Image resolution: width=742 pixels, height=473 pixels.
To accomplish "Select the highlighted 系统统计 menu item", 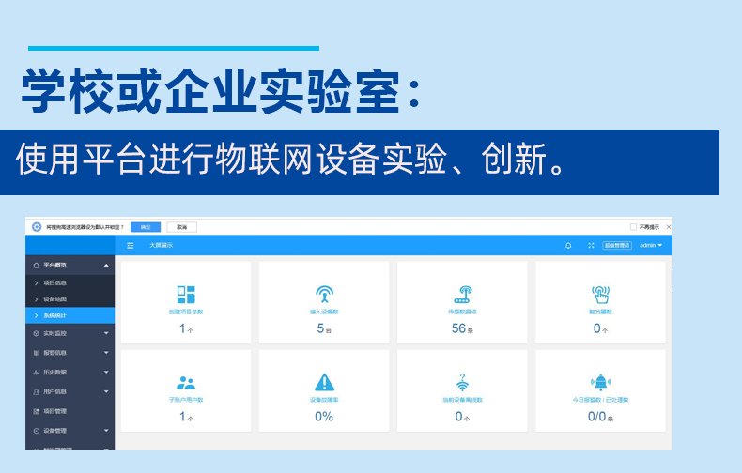I will [x=70, y=315].
